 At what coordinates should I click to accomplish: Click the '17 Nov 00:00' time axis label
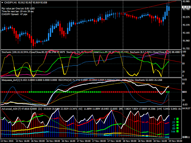click(x=84, y=141)
